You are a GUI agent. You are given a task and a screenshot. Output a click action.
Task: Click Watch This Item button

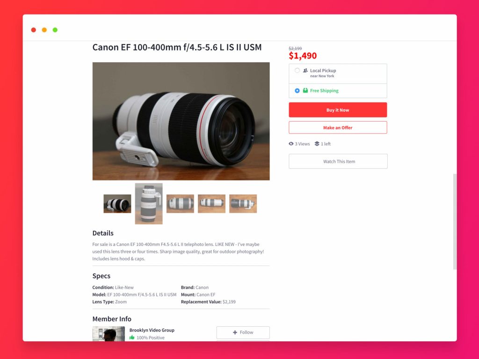pos(338,161)
